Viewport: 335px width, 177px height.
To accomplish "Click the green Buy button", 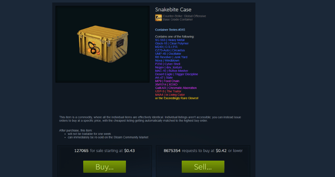I will [x=104, y=167].
